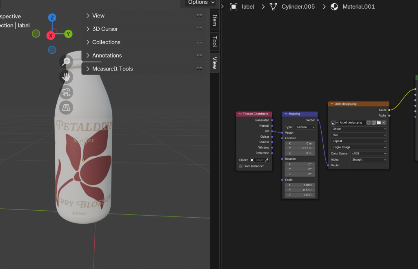Click the Scale Y value field 0.530
Screen dimensions: 418x269
pos(300,190)
